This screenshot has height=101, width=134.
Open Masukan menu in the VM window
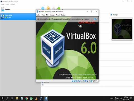[x=52, y=15]
